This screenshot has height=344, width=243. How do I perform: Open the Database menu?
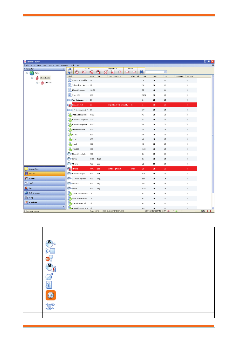pos(65,65)
